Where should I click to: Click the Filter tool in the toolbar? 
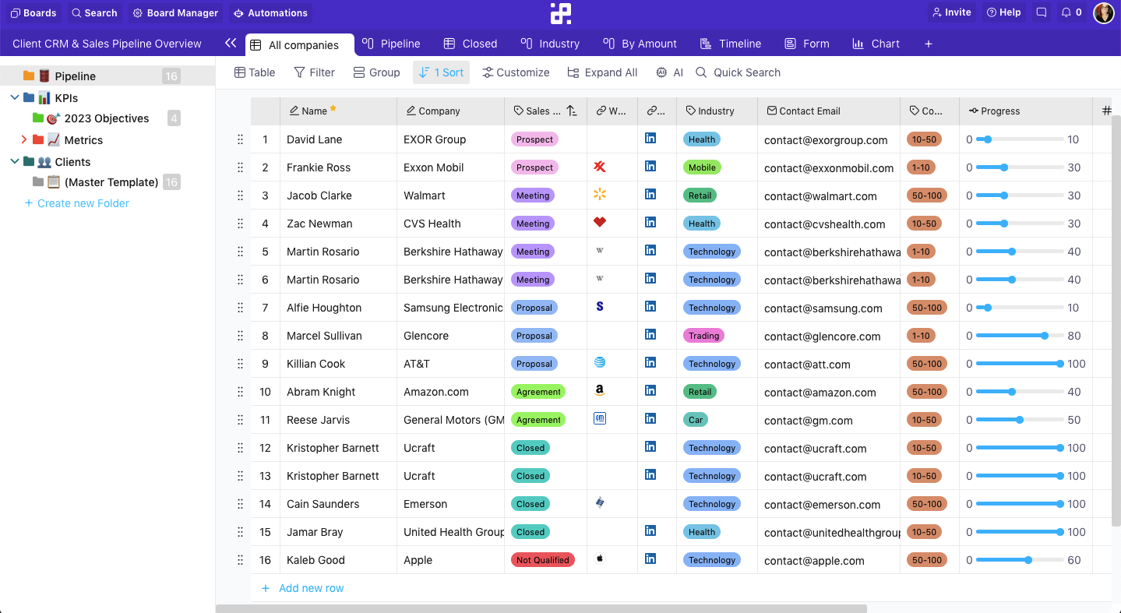314,72
